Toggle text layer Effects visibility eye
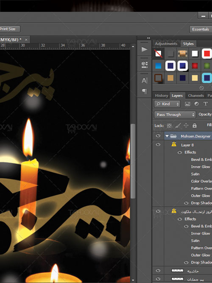The image size is (212, 283). click(180, 219)
